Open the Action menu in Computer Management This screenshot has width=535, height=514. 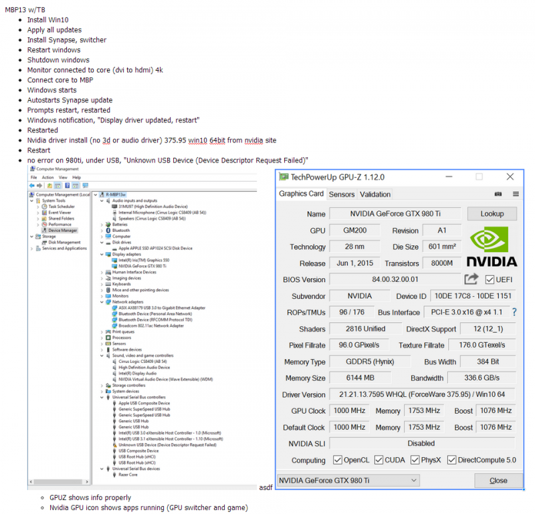(x=47, y=177)
